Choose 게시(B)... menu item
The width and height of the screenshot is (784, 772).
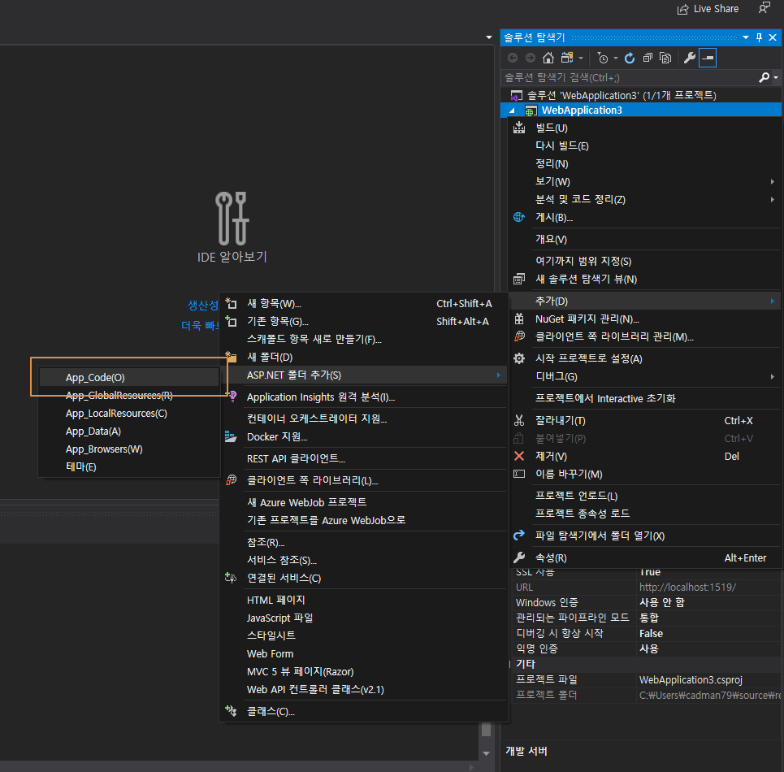tap(644, 218)
